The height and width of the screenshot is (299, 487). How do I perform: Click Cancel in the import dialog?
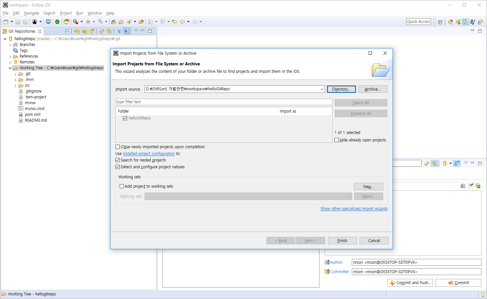click(x=374, y=241)
